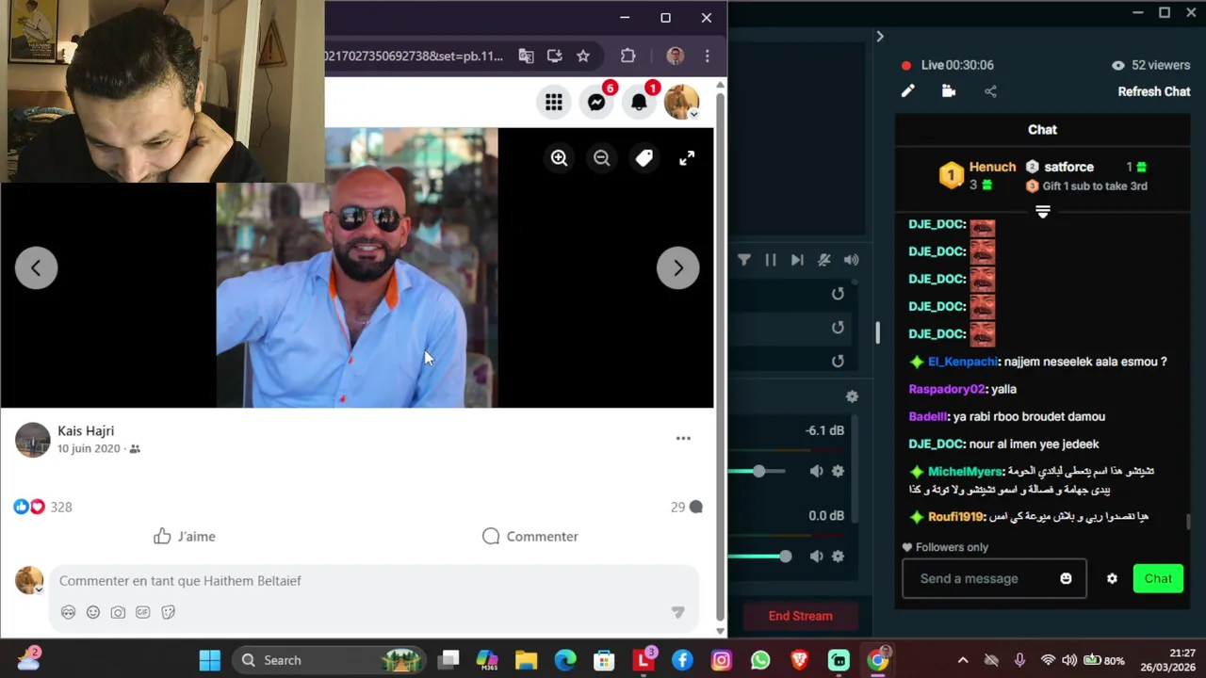
Task: Send the comment with the arrow icon
Action: (x=677, y=612)
